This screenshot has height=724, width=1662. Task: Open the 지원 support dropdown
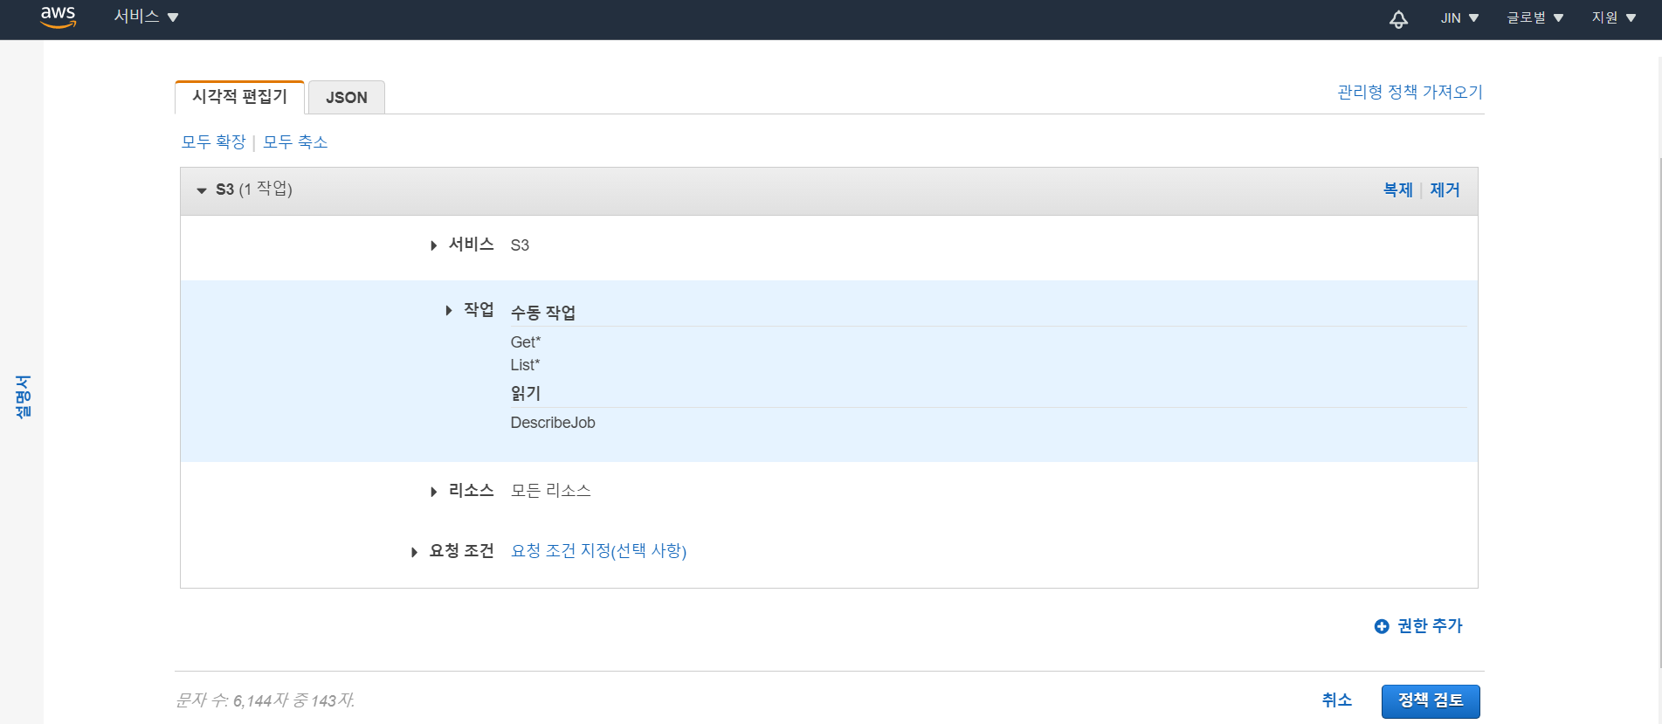pos(1613,18)
